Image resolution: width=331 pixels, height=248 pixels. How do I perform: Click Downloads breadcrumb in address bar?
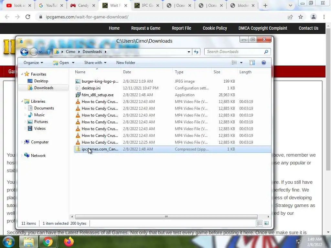click(x=92, y=52)
